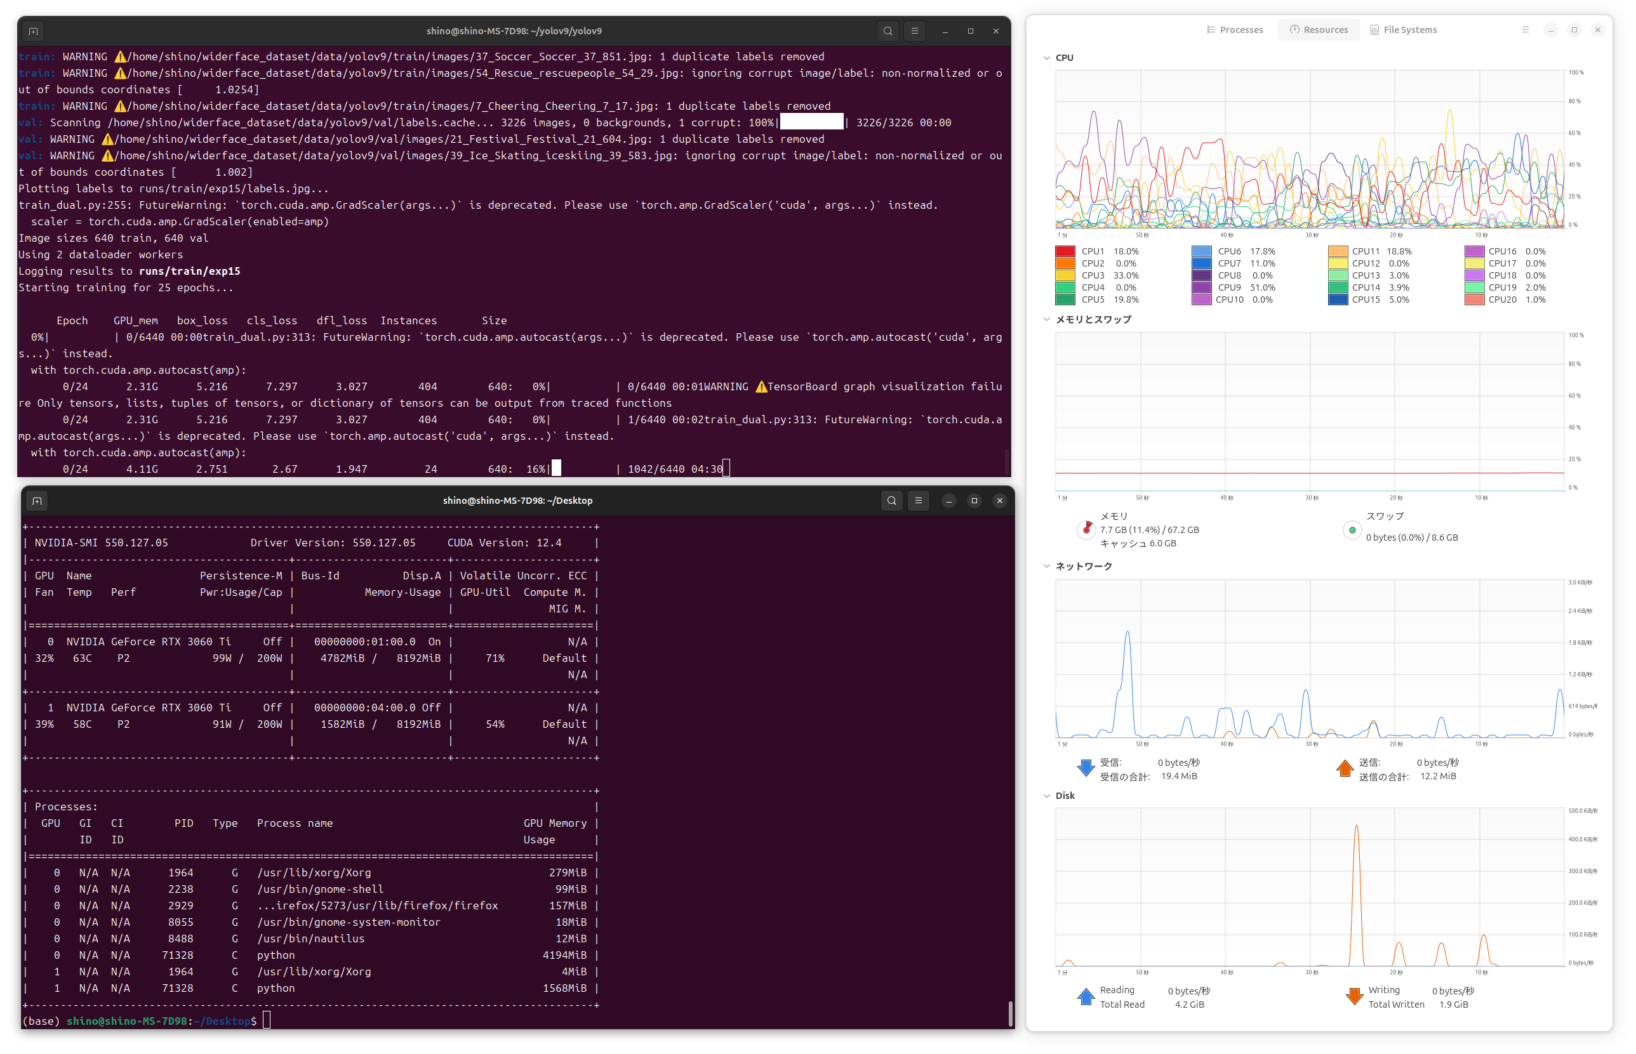
Task: Open search in the Desktop terminal window
Action: click(891, 500)
